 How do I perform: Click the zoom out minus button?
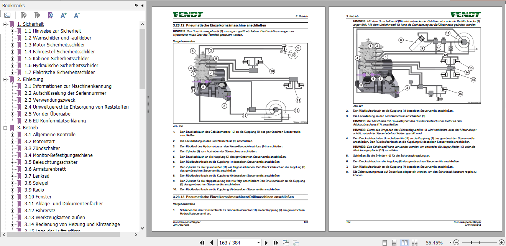click(456, 243)
